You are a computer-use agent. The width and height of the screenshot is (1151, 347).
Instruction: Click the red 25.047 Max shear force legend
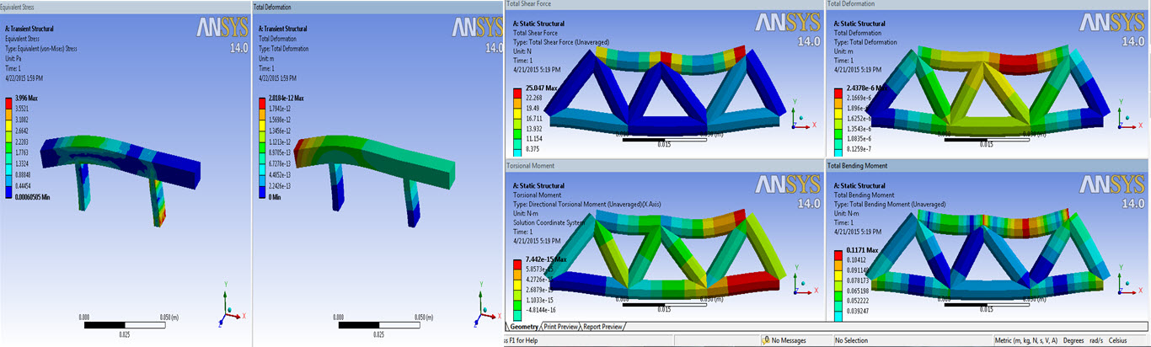(x=518, y=91)
